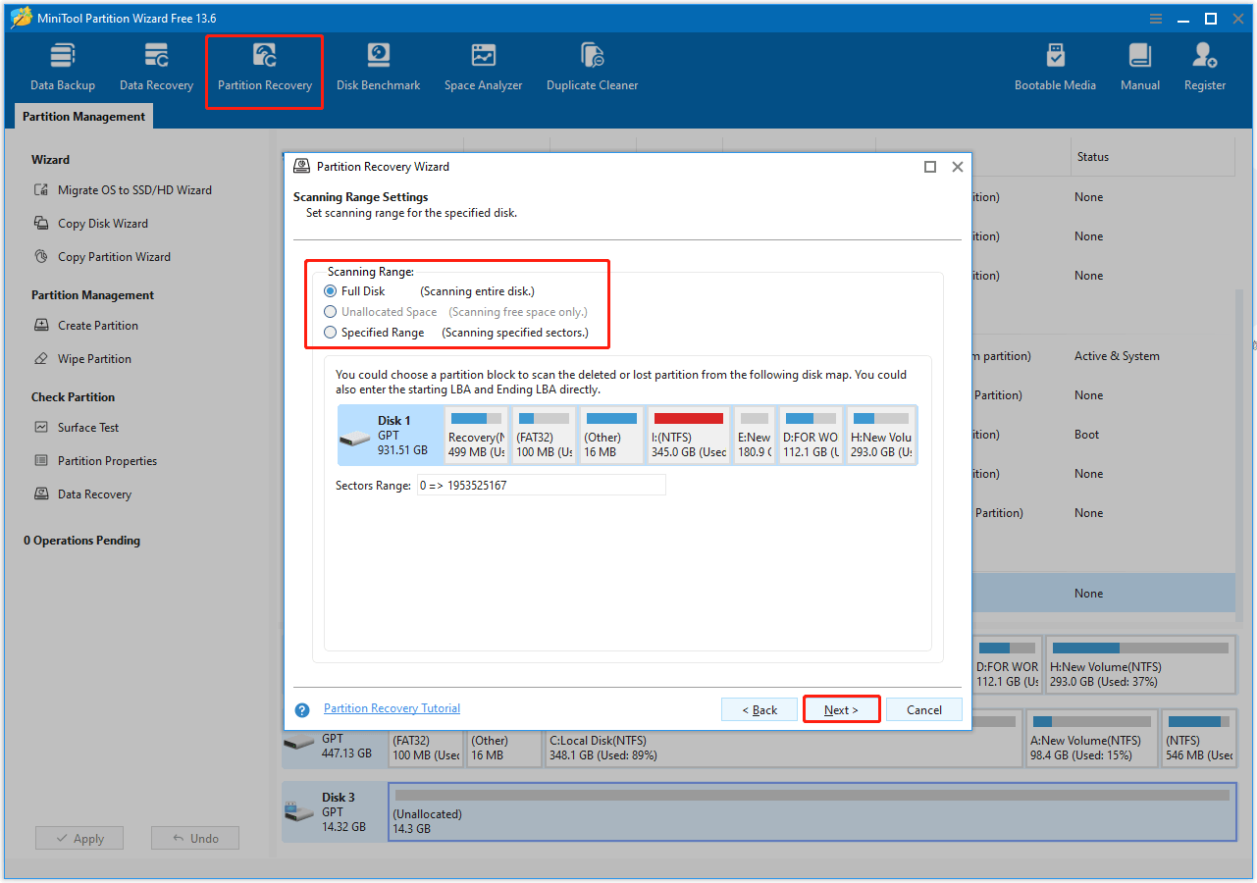Start the Partition Recovery tool
The image size is (1257, 883).
(x=265, y=68)
